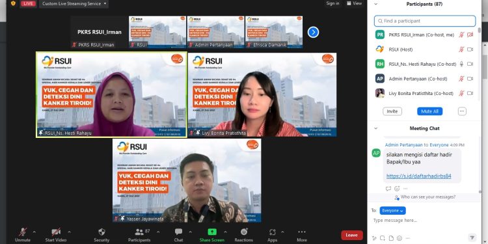This screenshot has width=488, height=244.
Task: Toggle mute icon for Admin Pertanyaan
Action: (461, 79)
